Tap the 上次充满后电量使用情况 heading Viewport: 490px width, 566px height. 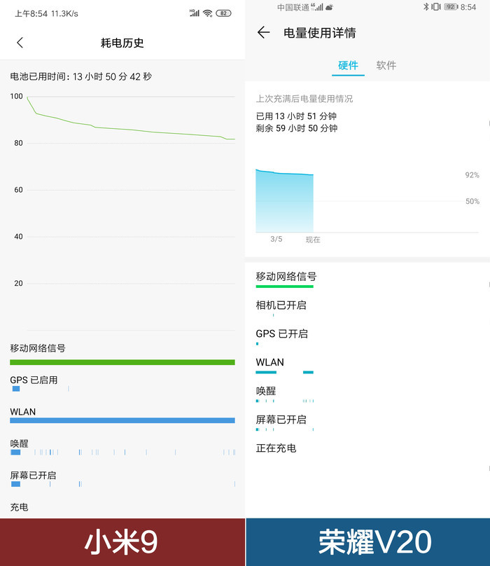(x=304, y=99)
